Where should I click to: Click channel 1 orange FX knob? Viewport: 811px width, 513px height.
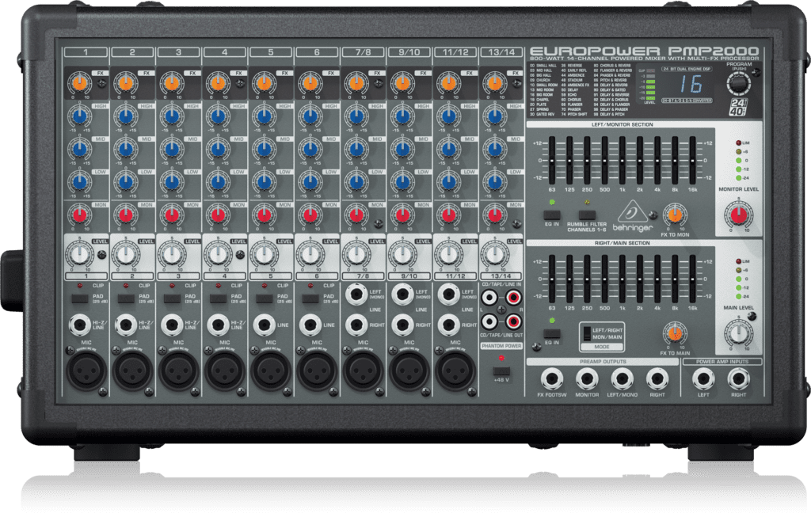(78, 82)
